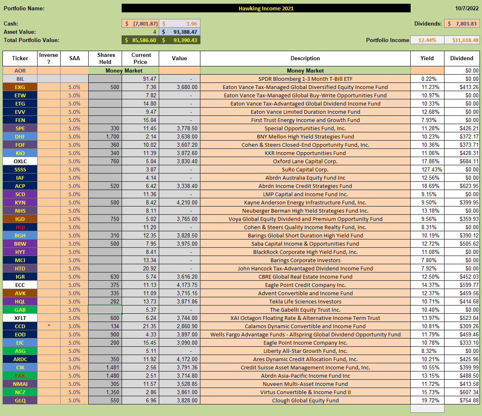Click DHF shares held 1,700 cell
The width and height of the screenshot is (482, 416).
pos(105,136)
